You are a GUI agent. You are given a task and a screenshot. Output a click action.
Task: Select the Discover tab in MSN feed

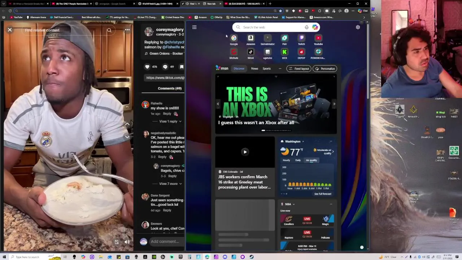[239, 69]
